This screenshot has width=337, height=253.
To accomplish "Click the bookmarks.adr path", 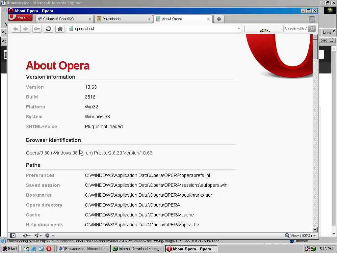I will pyautogui.click(x=148, y=195).
